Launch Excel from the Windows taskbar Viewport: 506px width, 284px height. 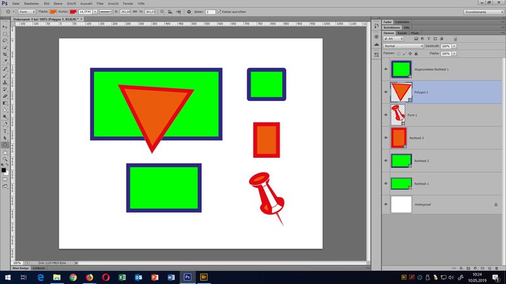(x=121, y=277)
